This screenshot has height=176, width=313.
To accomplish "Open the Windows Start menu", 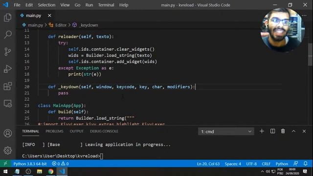I will 5,172.
